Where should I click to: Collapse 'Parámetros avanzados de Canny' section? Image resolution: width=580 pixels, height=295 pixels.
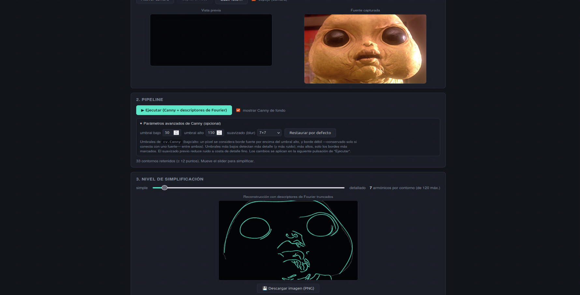180,124
